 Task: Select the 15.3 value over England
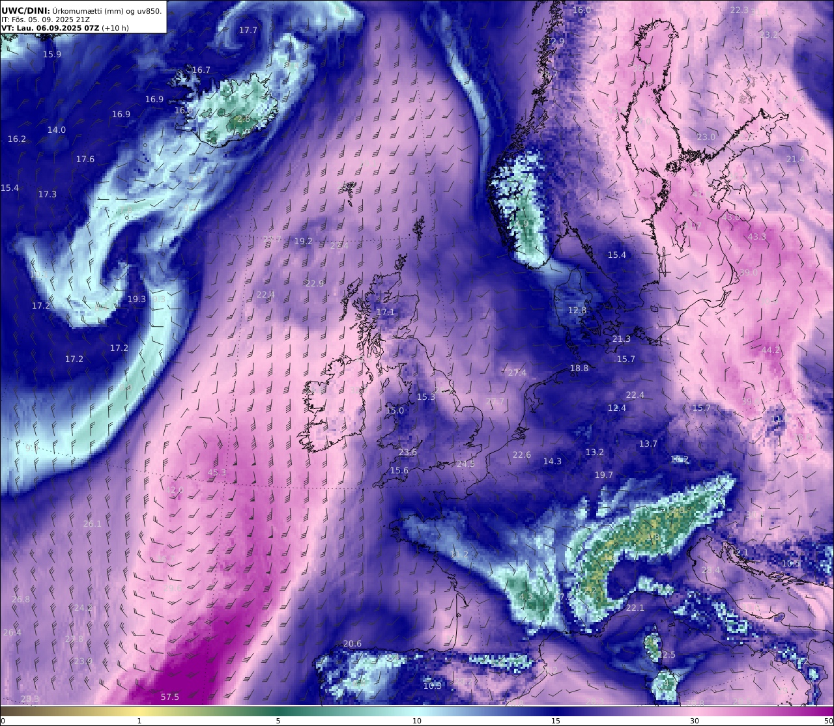tap(425, 397)
